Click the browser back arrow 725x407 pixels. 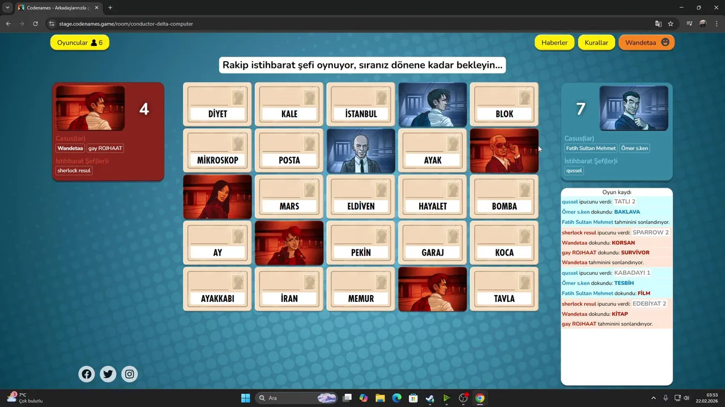8,24
